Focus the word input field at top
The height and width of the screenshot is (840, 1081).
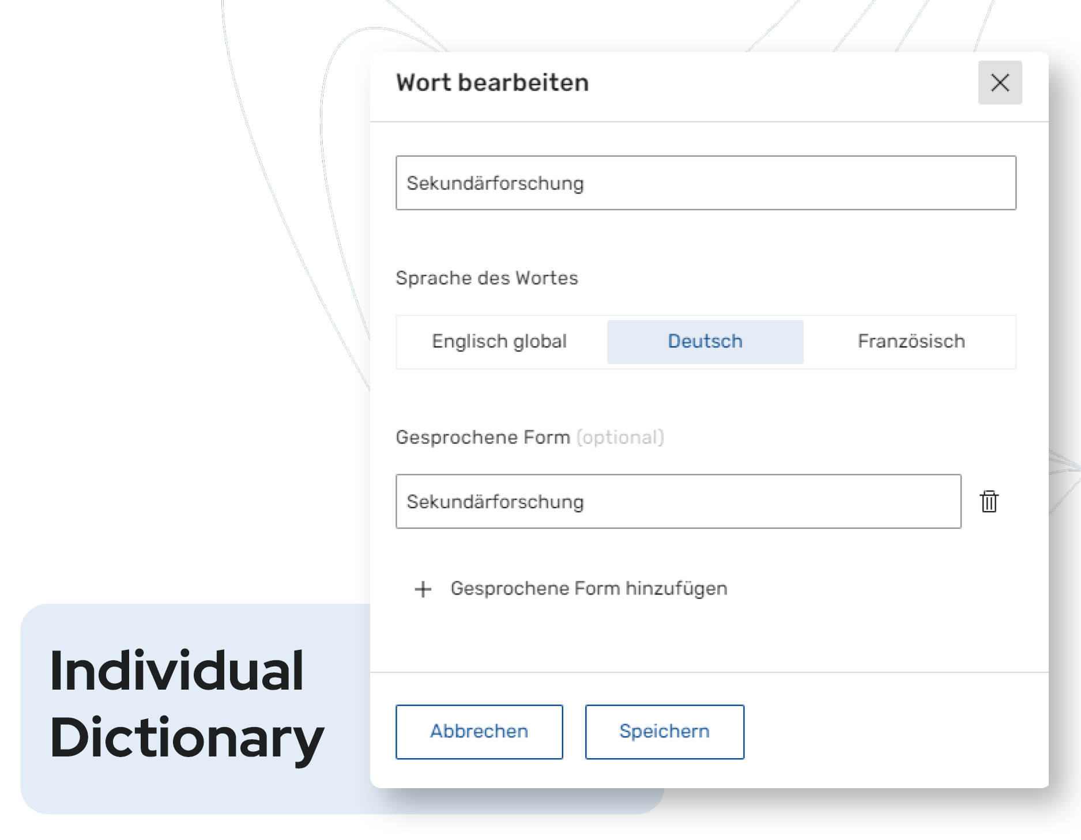click(x=706, y=183)
